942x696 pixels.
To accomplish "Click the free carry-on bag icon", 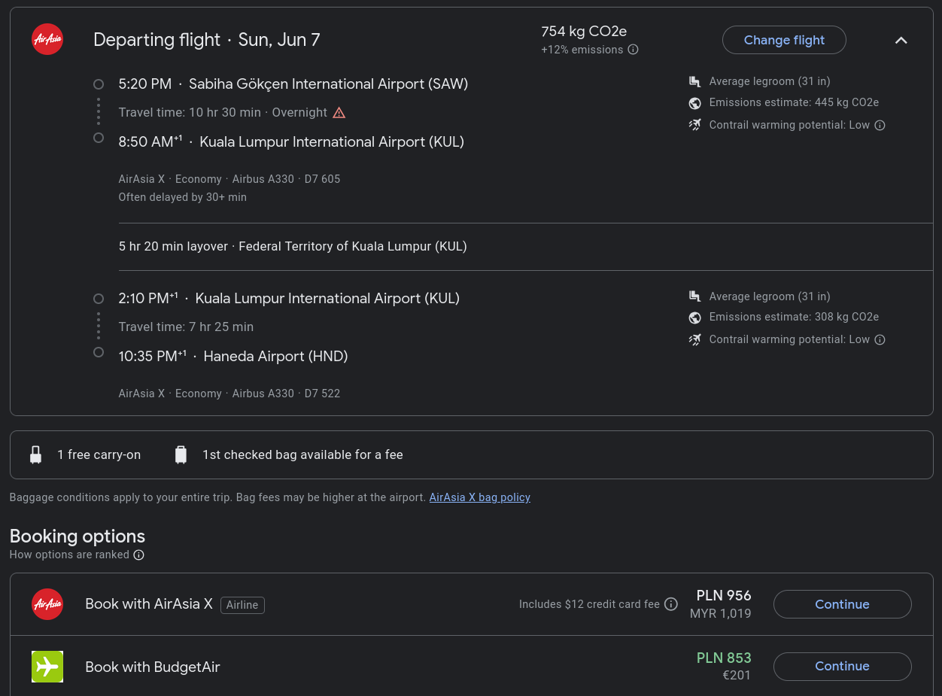I will click(35, 454).
